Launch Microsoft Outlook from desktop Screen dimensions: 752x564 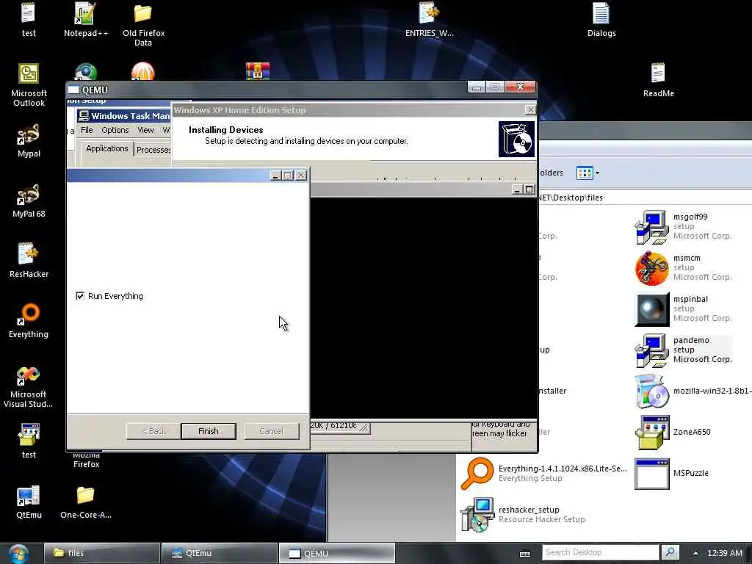click(x=29, y=85)
